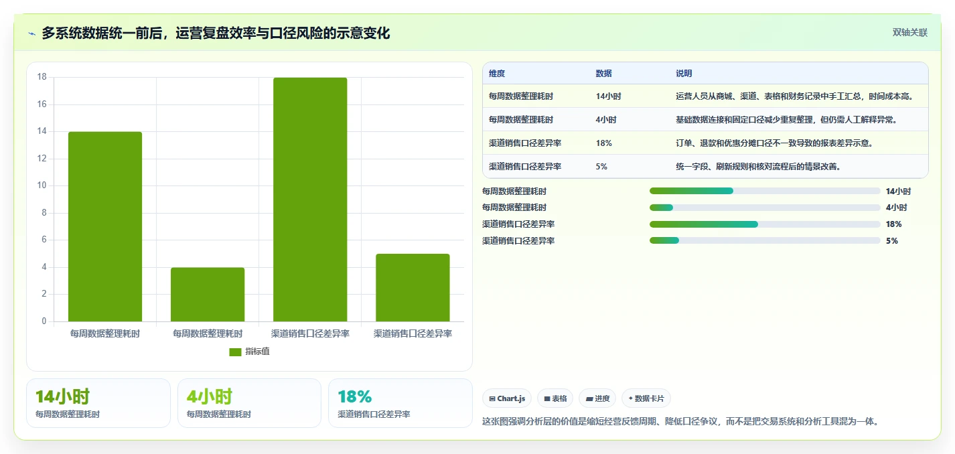Image resolution: width=955 pixels, height=454 pixels.
Task: Click the 指标值 legend label
Action: [x=257, y=352]
